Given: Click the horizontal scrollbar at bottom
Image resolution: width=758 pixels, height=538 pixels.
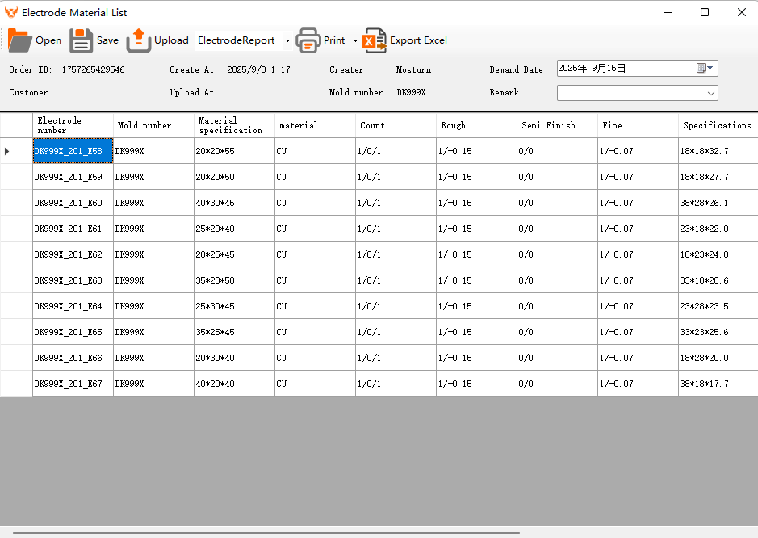Looking at the screenshot, I should click(x=266, y=533).
